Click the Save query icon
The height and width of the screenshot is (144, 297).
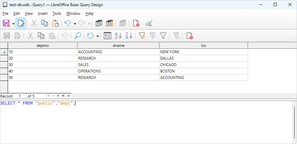point(6,23)
